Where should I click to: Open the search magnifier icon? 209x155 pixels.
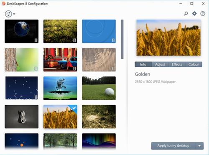click(186, 13)
